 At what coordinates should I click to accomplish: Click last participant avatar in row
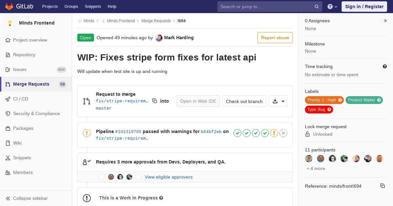(380, 159)
